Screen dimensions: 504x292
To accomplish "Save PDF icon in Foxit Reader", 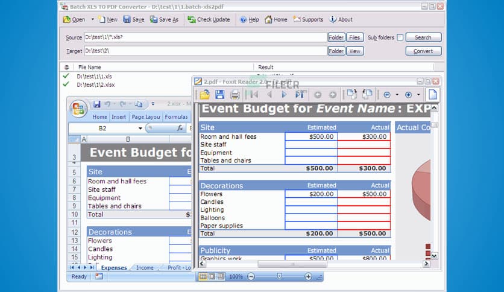I will point(220,95).
